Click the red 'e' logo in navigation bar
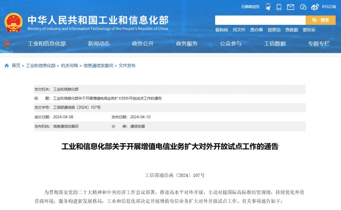The image size is (341, 210). (7, 44)
